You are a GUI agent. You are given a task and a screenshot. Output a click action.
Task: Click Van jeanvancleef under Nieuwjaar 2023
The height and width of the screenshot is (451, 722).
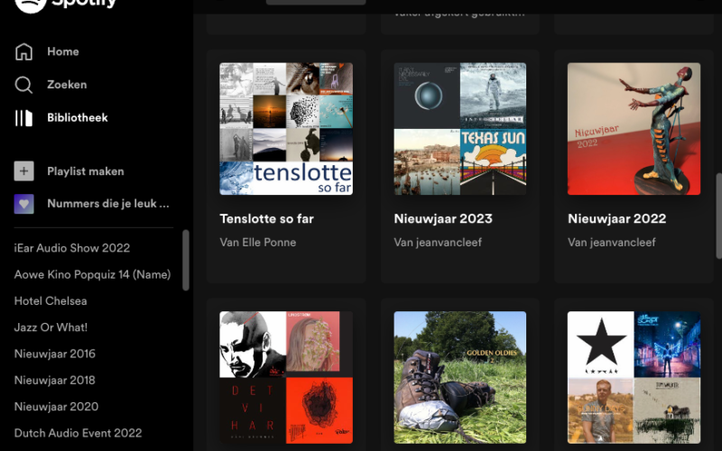click(x=438, y=243)
